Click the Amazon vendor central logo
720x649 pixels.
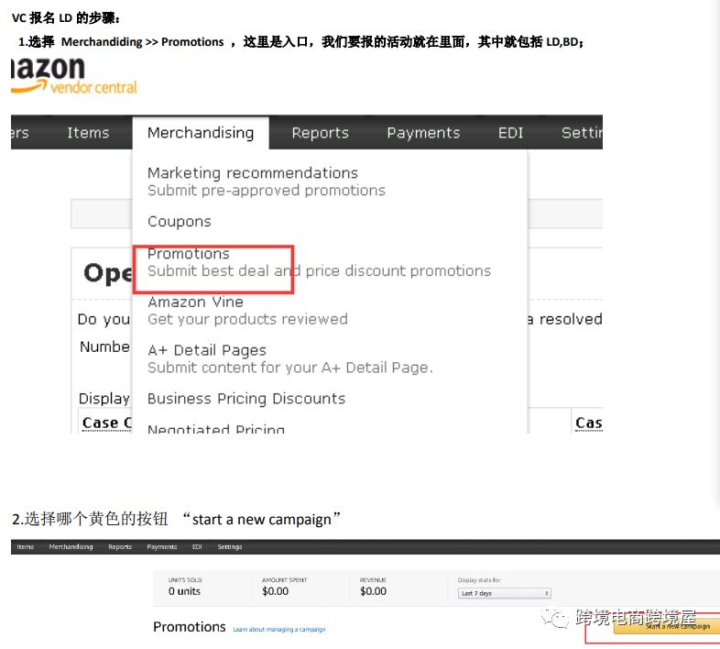click(x=74, y=76)
